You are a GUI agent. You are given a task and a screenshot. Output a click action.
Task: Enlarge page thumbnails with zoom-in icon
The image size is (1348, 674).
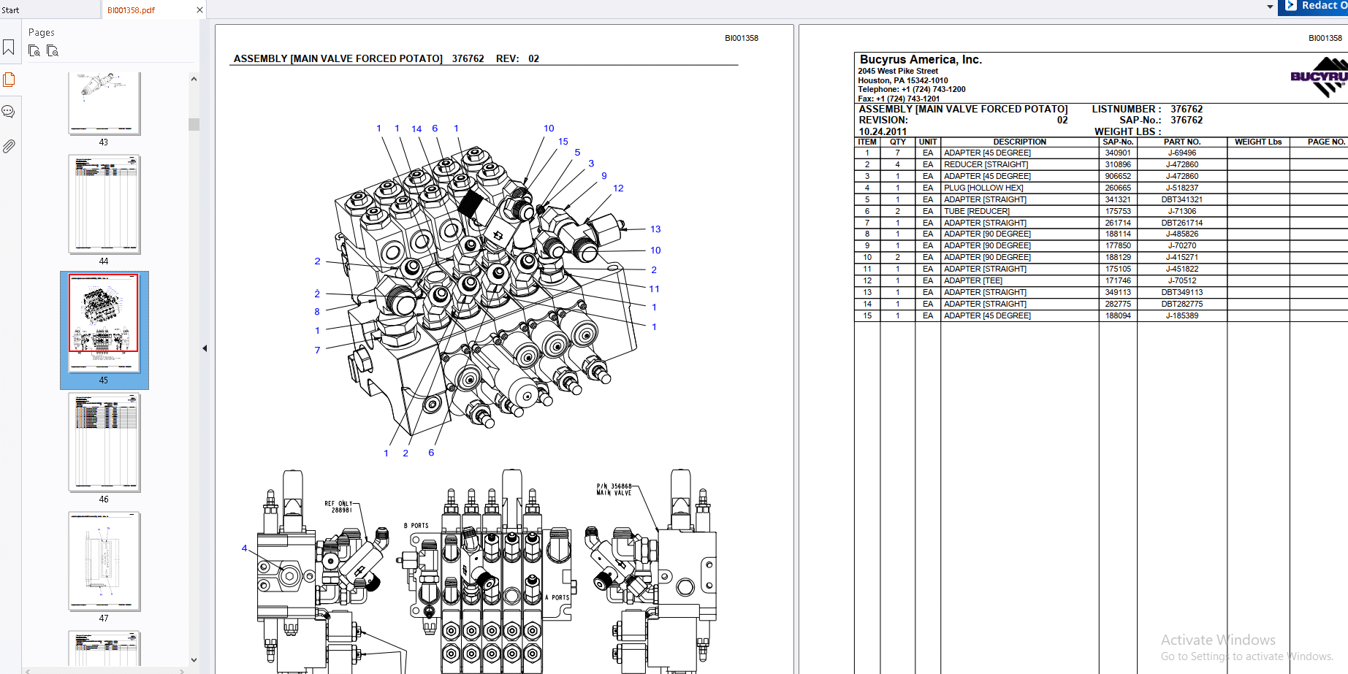click(34, 51)
